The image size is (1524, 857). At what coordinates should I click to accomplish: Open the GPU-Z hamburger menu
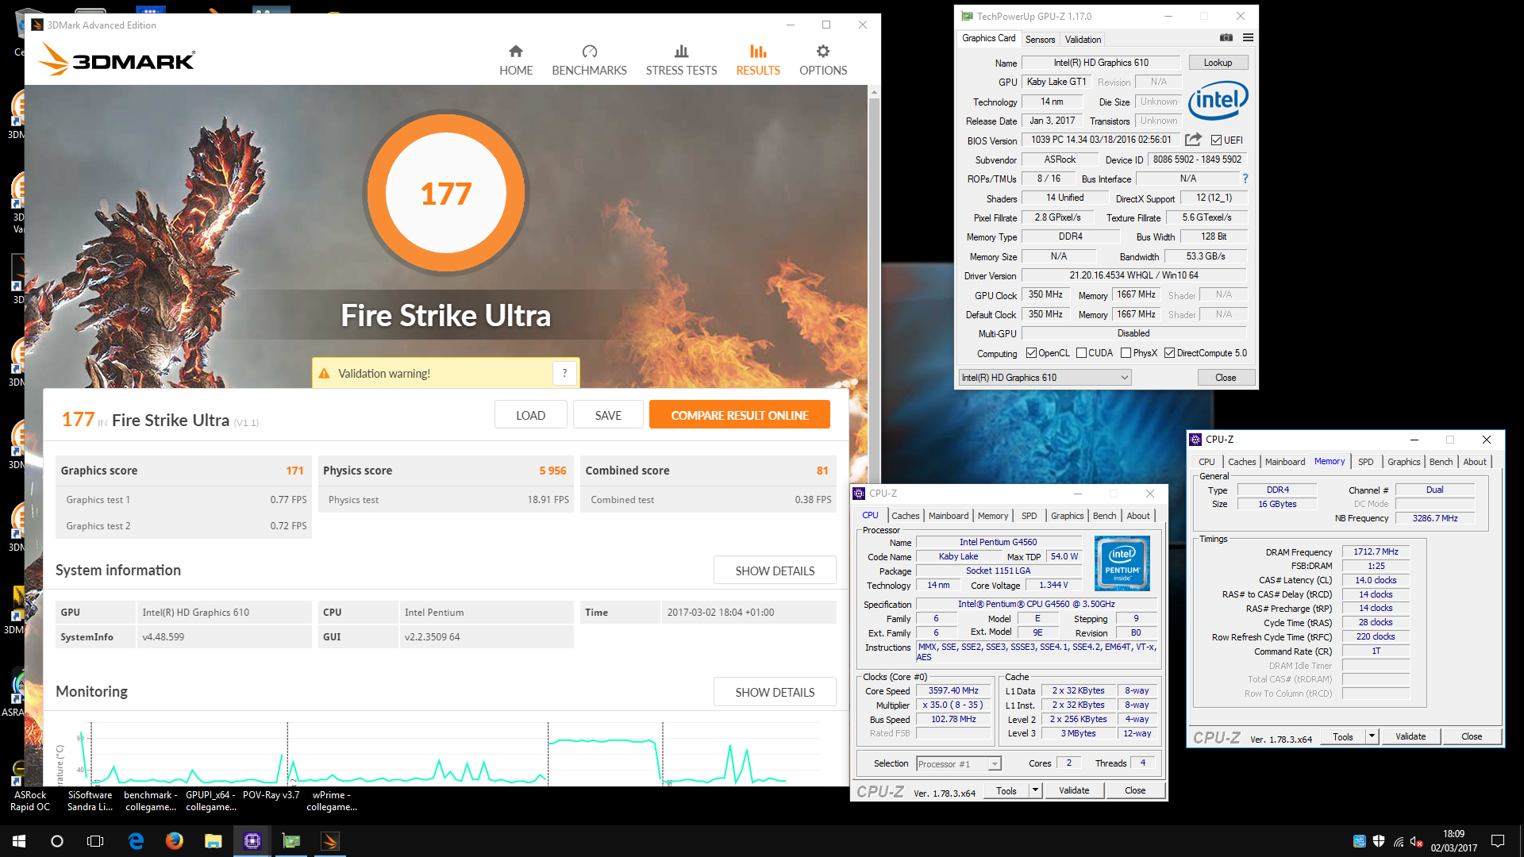point(1248,37)
